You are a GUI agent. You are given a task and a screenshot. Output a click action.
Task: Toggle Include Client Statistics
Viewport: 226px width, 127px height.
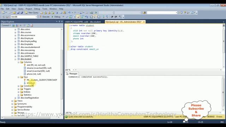click(87, 17)
